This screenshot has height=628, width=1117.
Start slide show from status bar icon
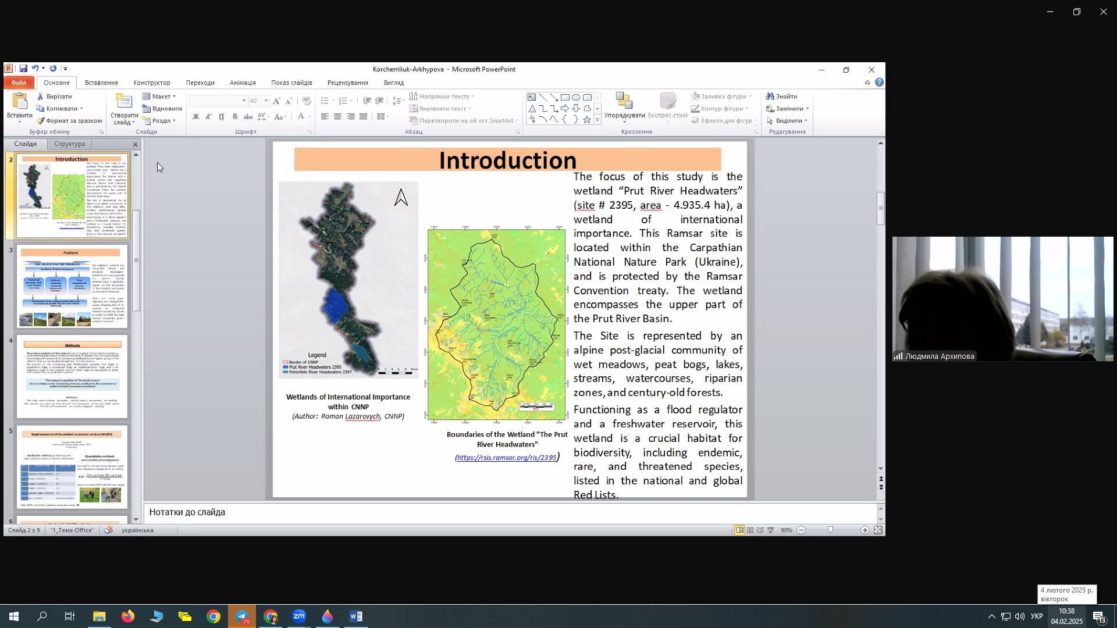click(771, 530)
